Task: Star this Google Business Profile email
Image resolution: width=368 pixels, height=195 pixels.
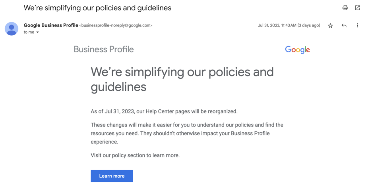Action: (x=331, y=25)
